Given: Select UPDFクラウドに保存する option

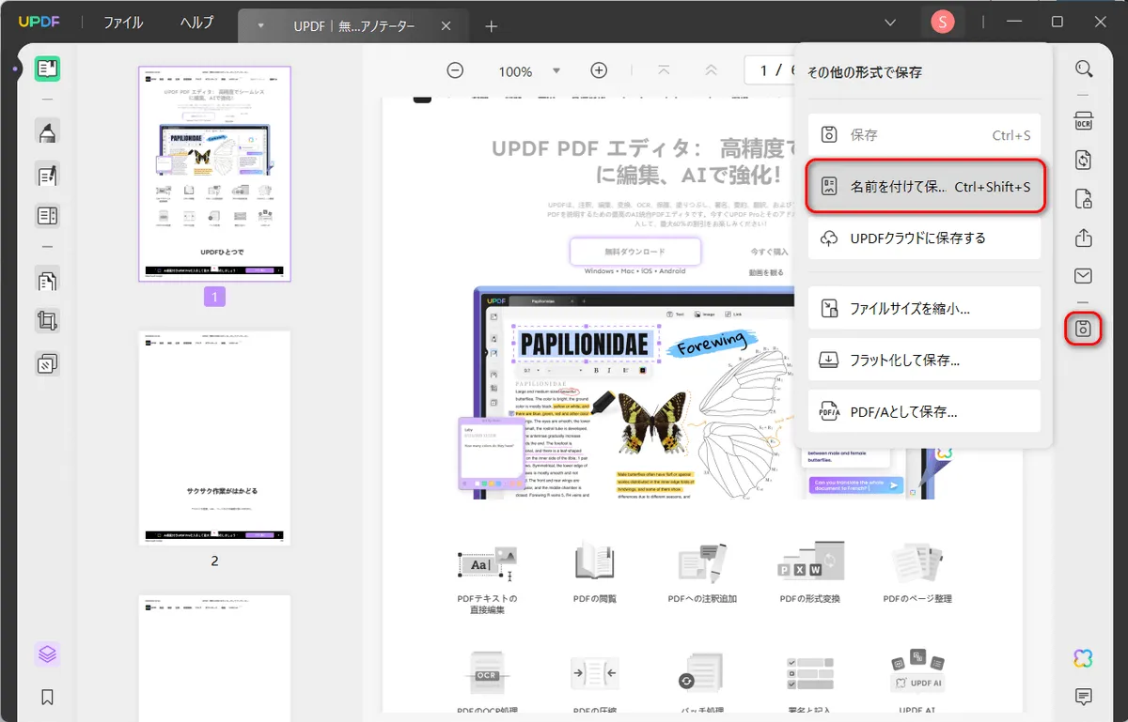Looking at the screenshot, I should 924,238.
